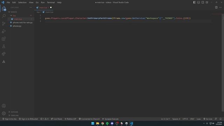
Task: Select language mode Luau in status bar
Action: pos(198,119)
